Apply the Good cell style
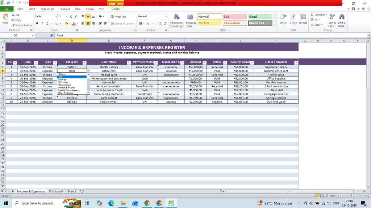Viewport: 371px width, 208px height. point(260,17)
